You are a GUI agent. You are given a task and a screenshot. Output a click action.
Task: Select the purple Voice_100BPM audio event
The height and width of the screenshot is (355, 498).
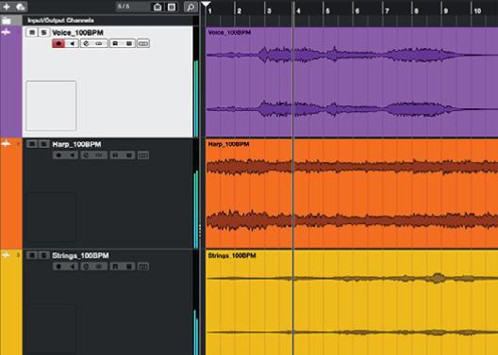pyautogui.click(x=352, y=82)
